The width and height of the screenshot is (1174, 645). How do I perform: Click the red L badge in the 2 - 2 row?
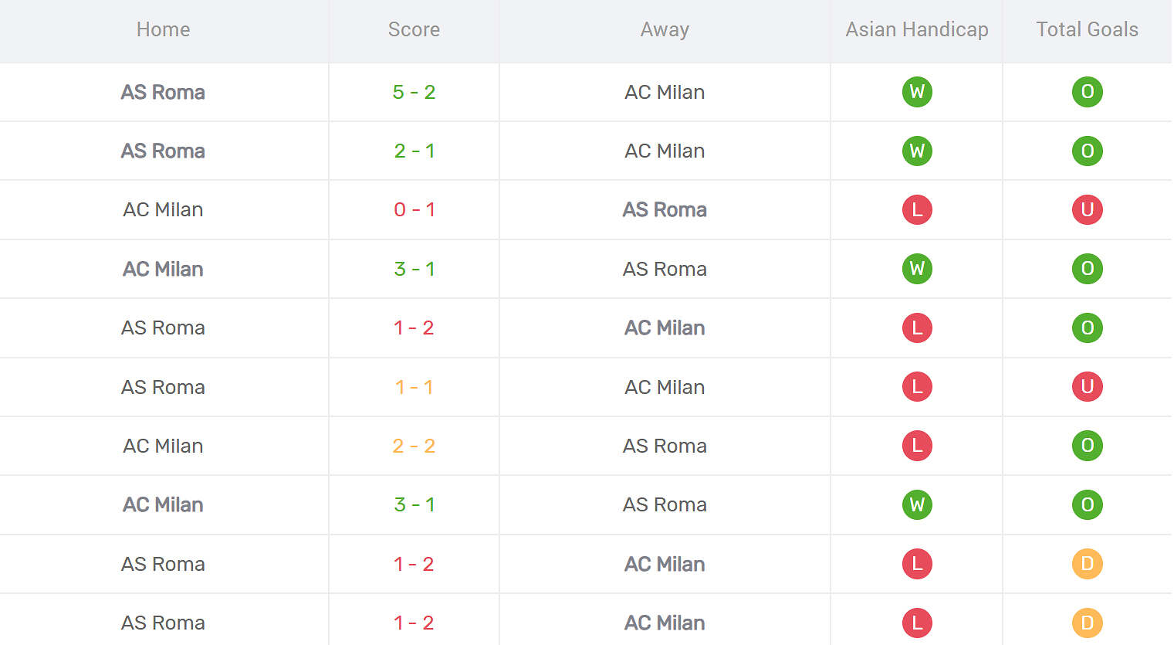(x=917, y=446)
